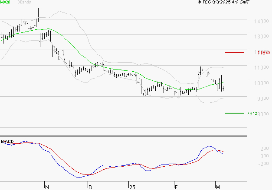Screen dimensions: 272x190
Task: Select the F month marker on the axis
Action: click(x=176, y=187)
